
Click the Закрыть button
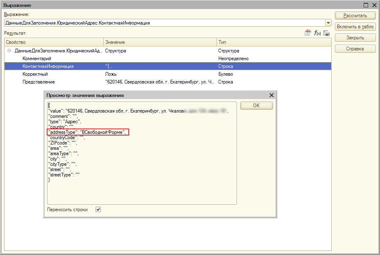click(355, 38)
